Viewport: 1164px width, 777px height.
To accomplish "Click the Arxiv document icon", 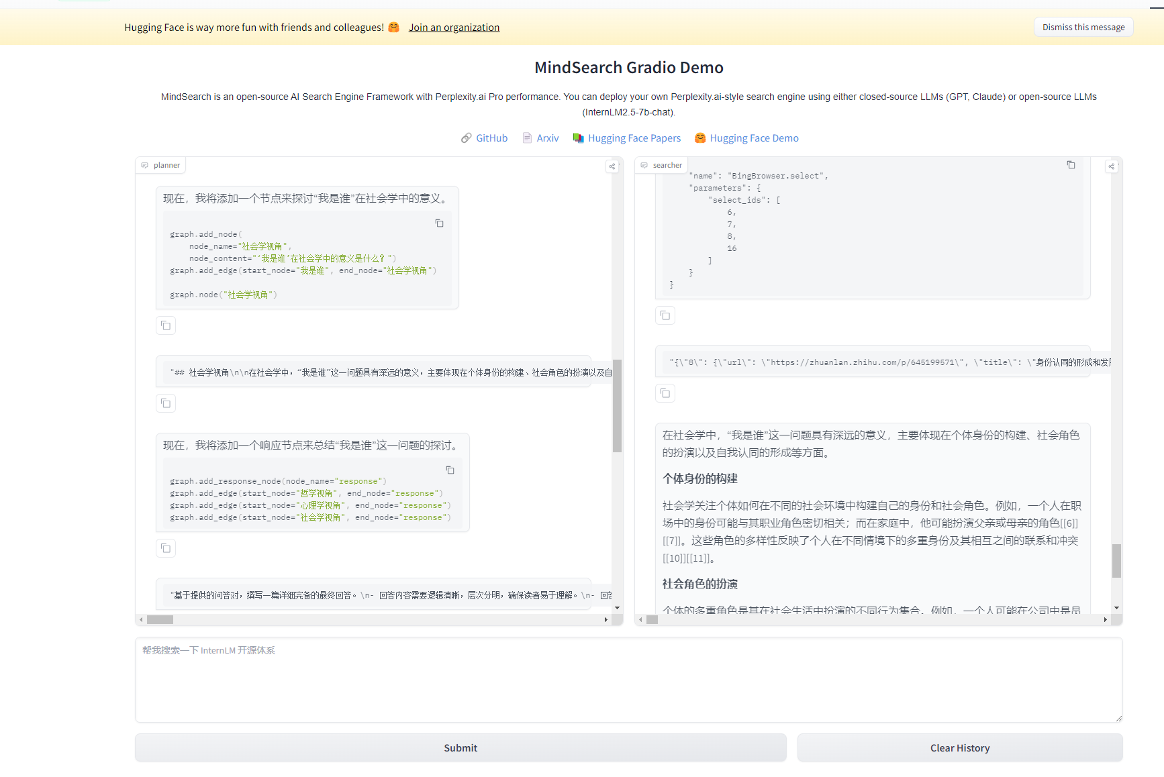I will pos(527,138).
